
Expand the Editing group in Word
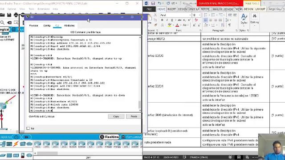254,19
